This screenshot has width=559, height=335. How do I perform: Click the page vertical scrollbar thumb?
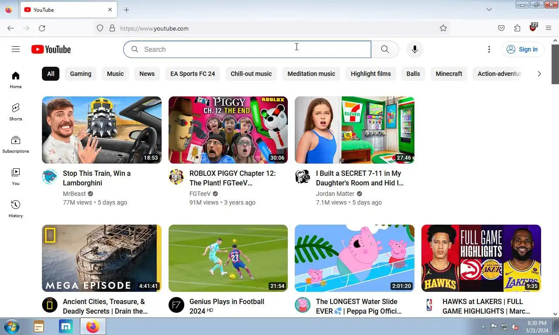[x=555, y=64]
